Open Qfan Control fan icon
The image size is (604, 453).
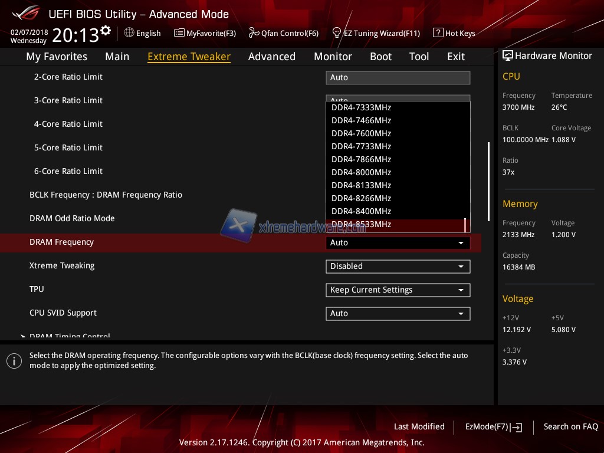(x=254, y=33)
